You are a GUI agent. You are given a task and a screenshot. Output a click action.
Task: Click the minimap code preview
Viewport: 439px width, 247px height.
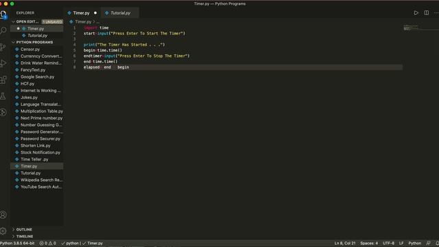coord(412,27)
